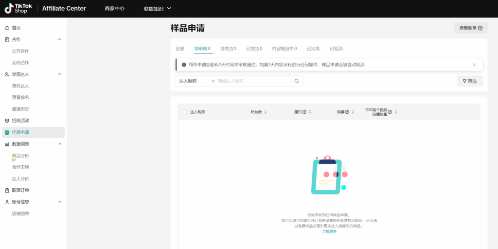Switch to the 待审核 tab
498x249 pixels.
pyautogui.click(x=202, y=49)
